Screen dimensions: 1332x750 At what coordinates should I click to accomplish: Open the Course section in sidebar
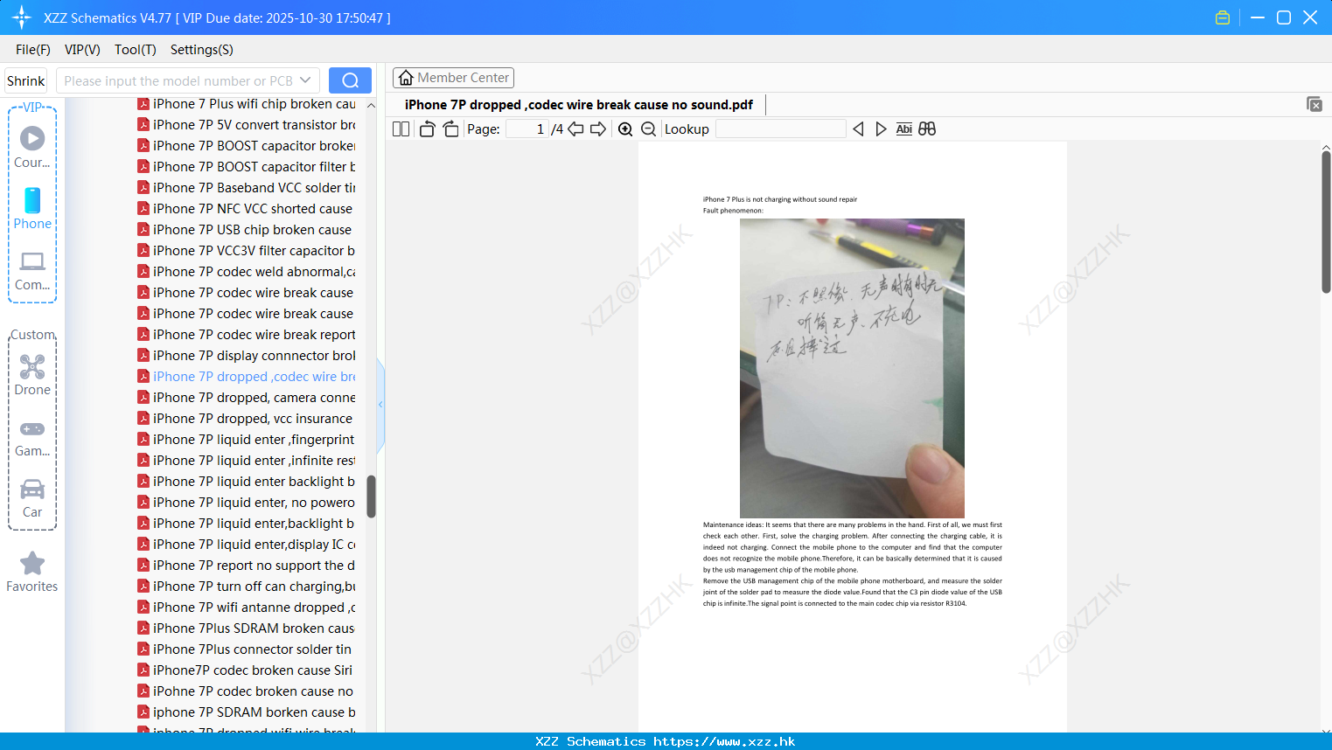coord(32,147)
